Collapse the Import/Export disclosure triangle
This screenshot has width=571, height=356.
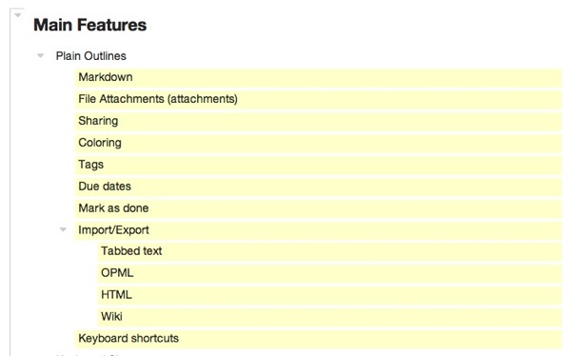coord(63,229)
